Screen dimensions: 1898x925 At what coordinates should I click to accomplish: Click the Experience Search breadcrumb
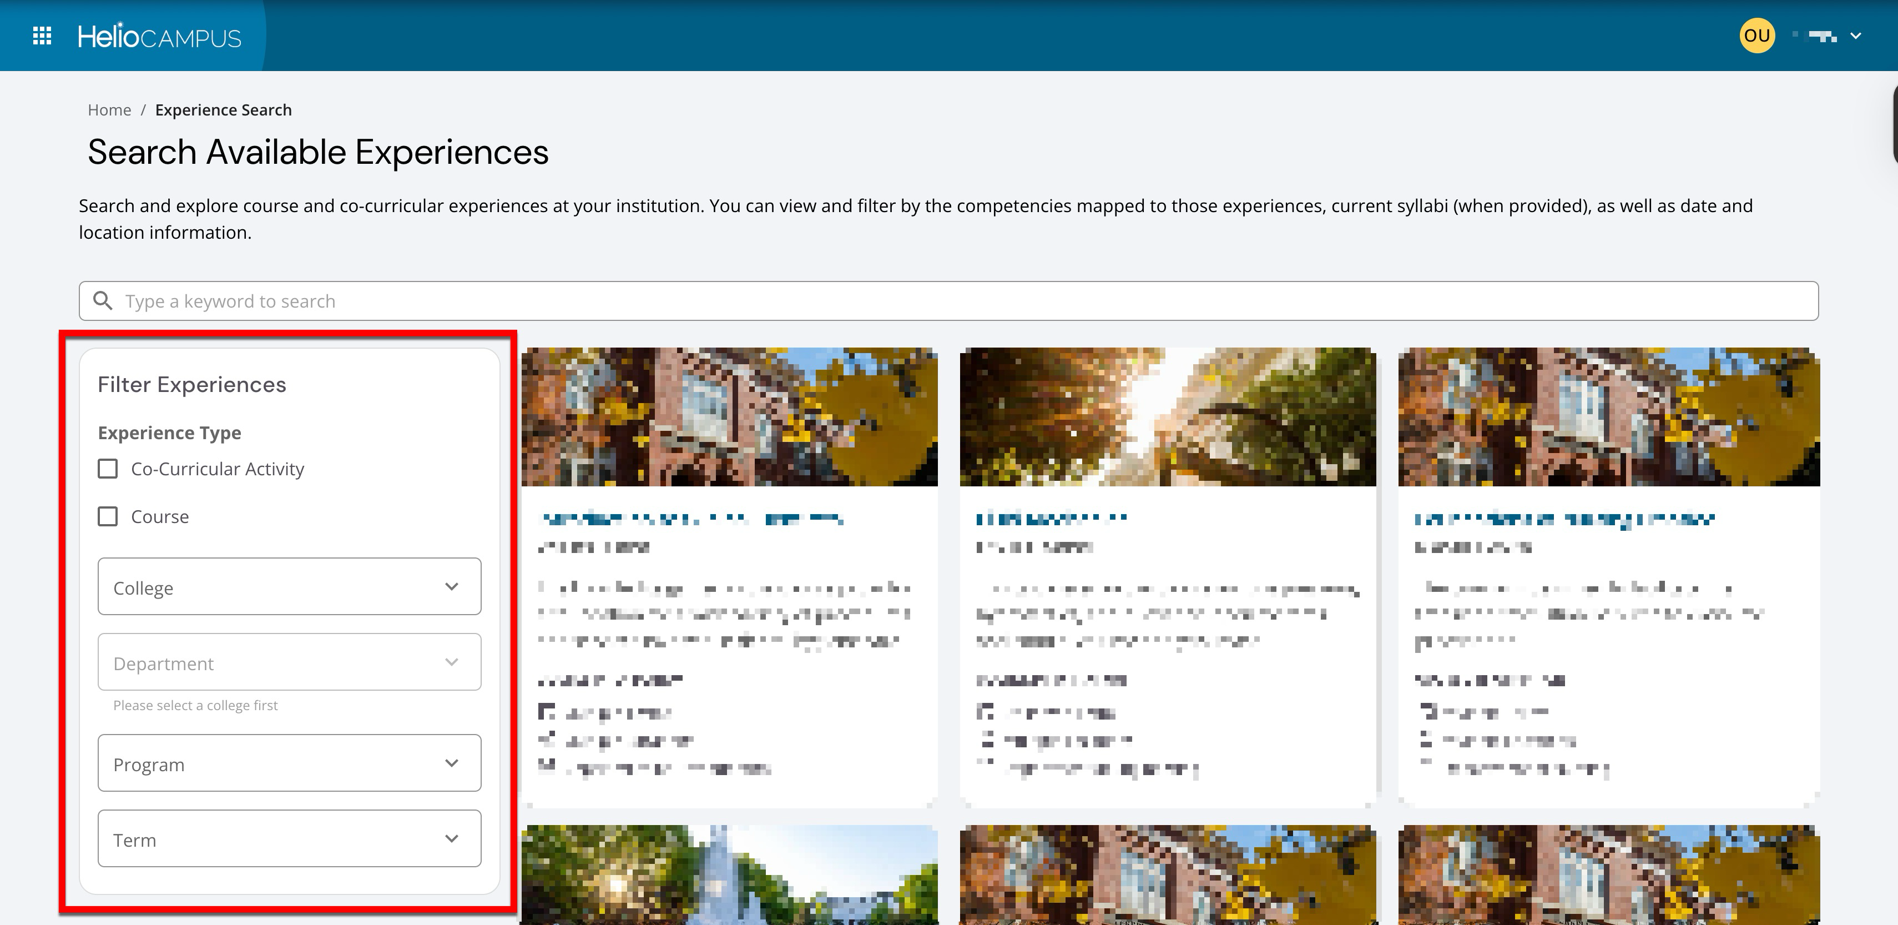pos(223,110)
